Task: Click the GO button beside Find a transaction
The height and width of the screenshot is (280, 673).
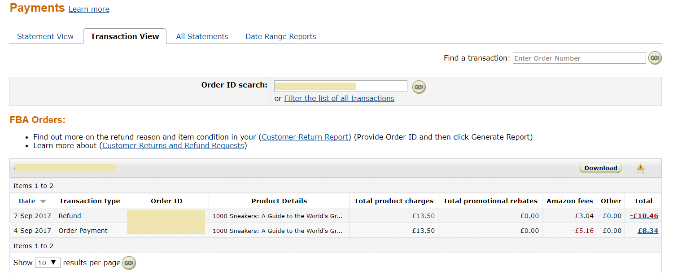Action: (655, 58)
